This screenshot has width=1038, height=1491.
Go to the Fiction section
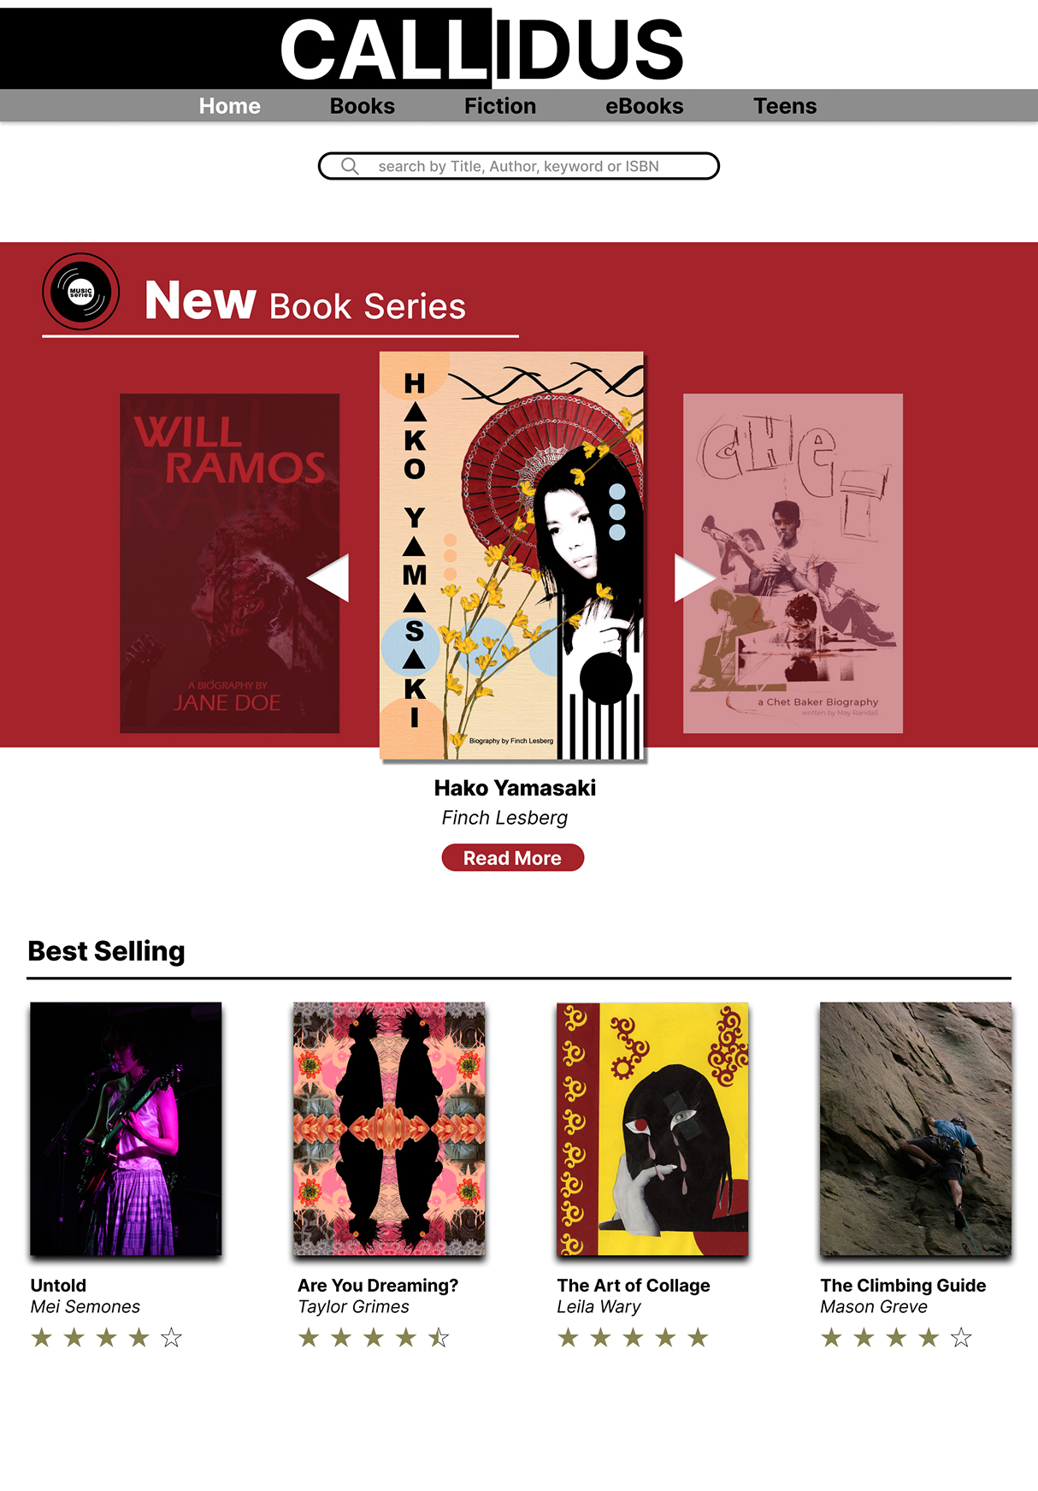pyautogui.click(x=500, y=106)
